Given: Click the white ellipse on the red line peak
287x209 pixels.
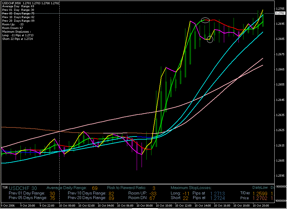Looking at the screenshot, I should [205, 20].
